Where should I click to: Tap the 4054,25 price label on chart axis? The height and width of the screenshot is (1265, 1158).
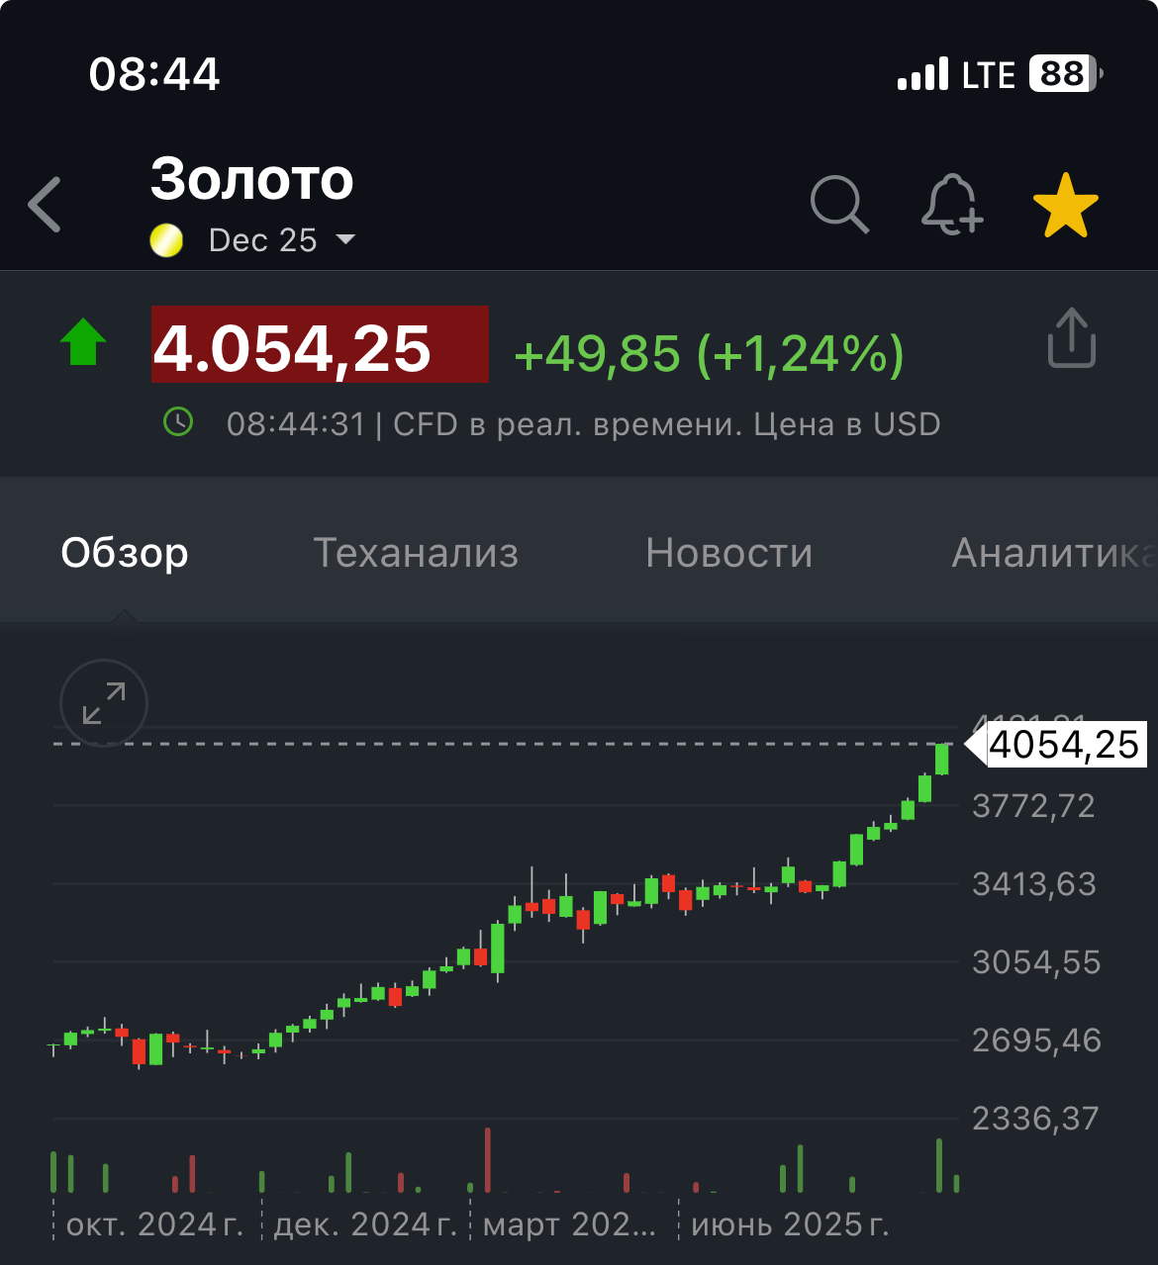[x=1063, y=745]
